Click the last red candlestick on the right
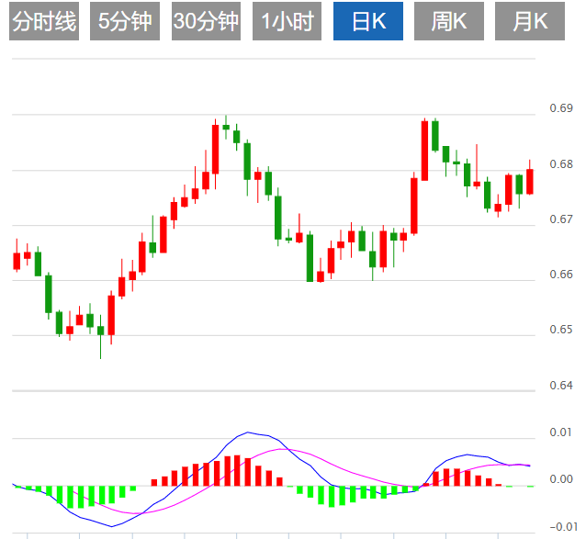 coord(530,182)
